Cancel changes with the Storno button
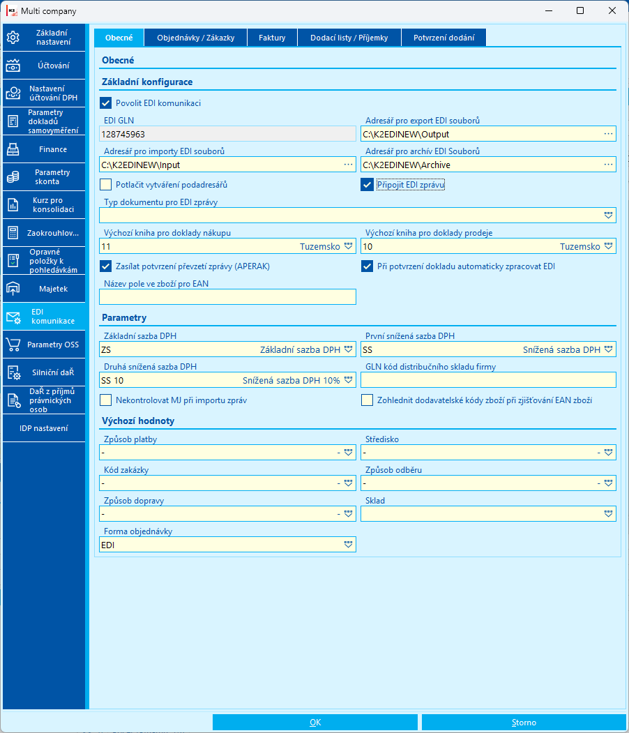 click(x=524, y=723)
